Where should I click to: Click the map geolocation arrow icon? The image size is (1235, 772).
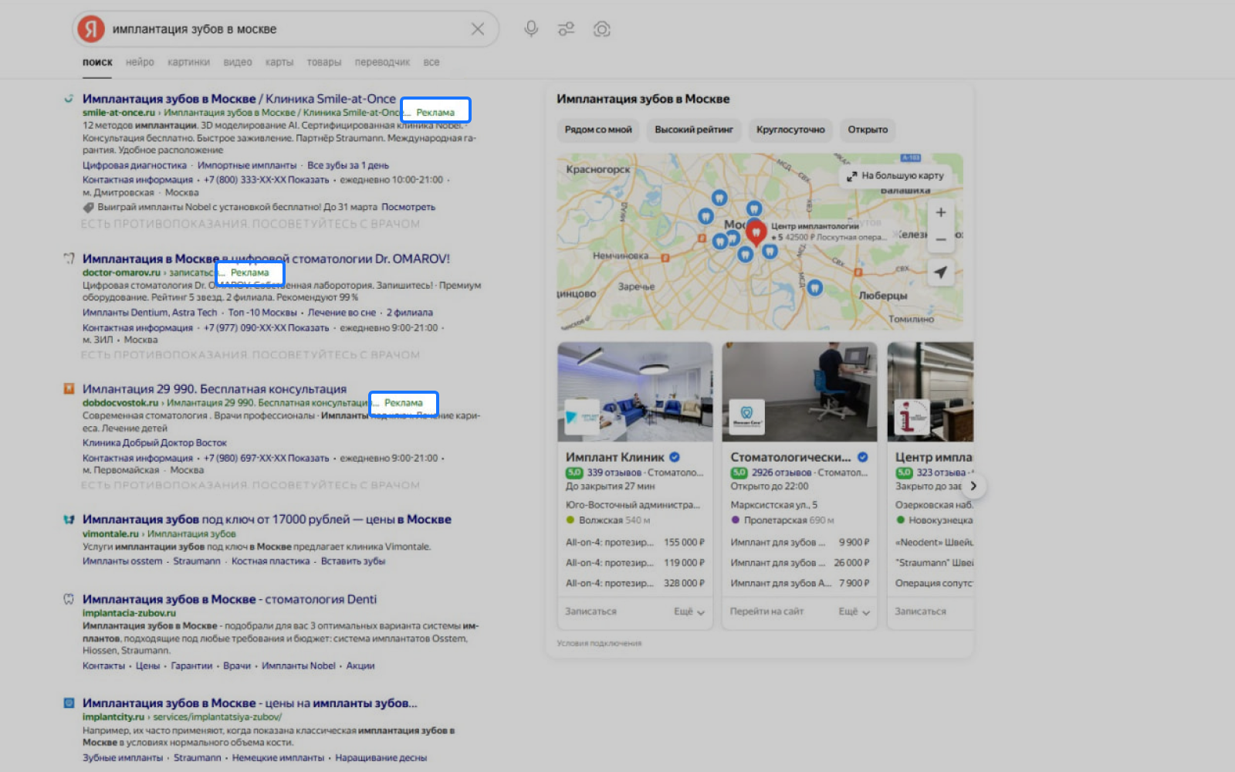point(940,272)
